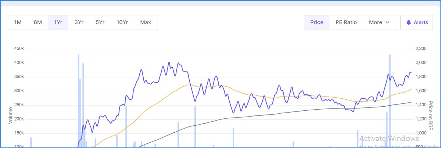This screenshot has height=148, width=441.
Task: Open the Alerts button
Action: 417,22
